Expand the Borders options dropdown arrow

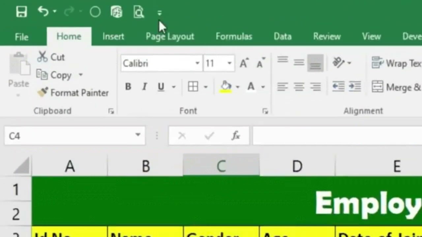[x=206, y=87]
